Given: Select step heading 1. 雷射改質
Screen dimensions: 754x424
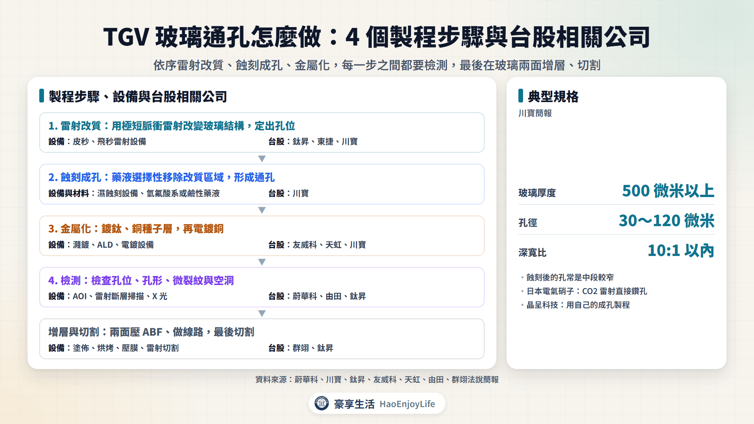Looking at the screenshot, I should (172, 126).
